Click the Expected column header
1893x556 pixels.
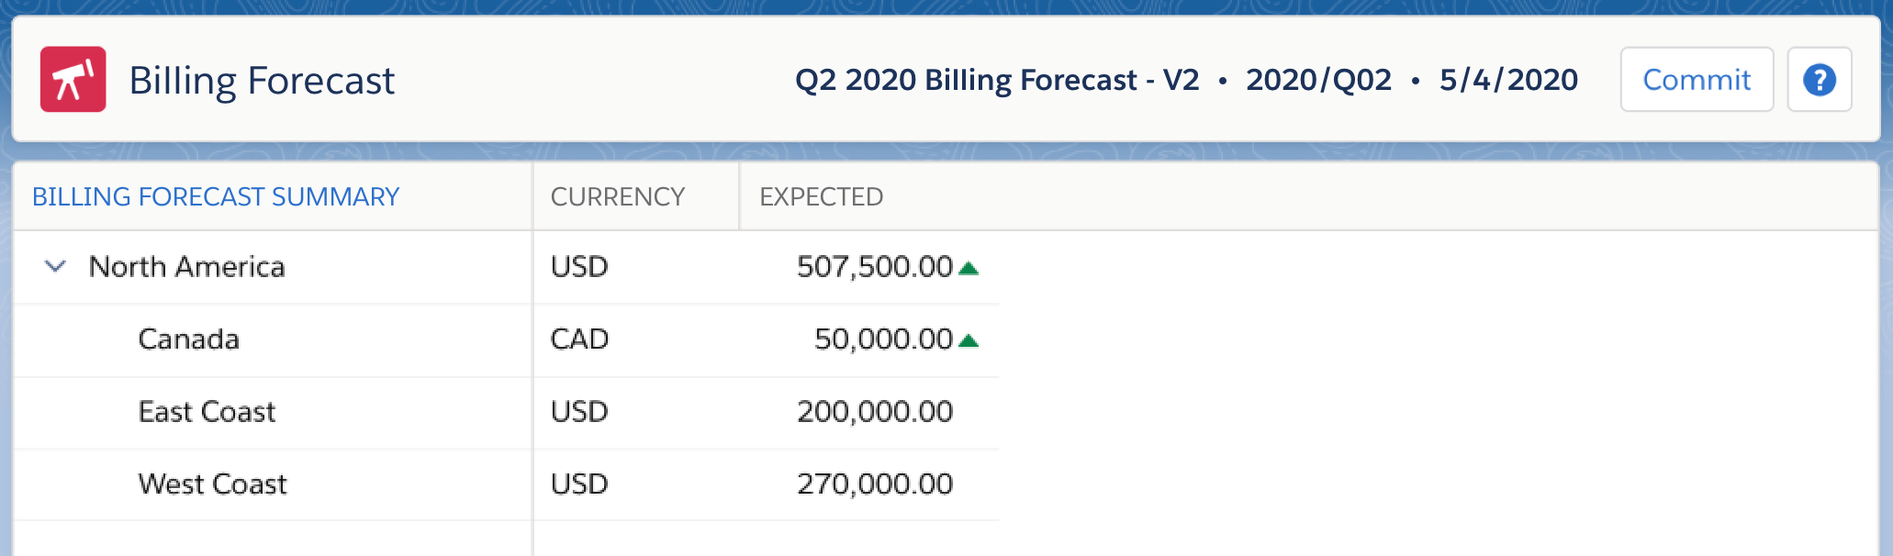(x=821, y=196)
